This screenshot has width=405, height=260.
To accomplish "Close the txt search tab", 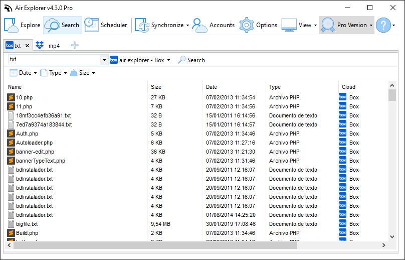I will click(x=27, y=46).
